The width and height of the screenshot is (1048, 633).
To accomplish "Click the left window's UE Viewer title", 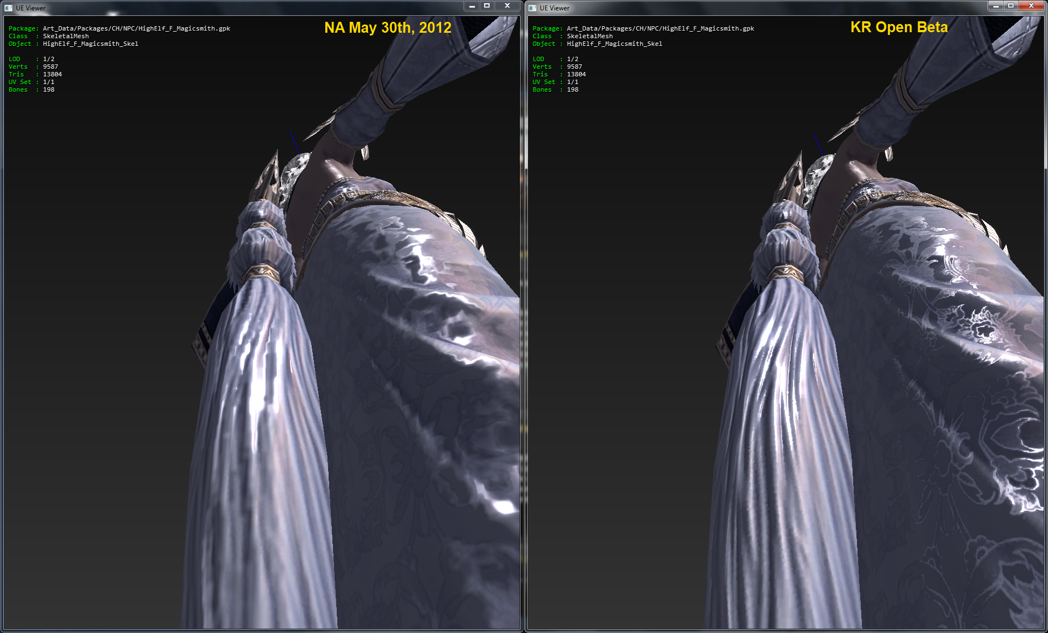I will click(31, 8).
